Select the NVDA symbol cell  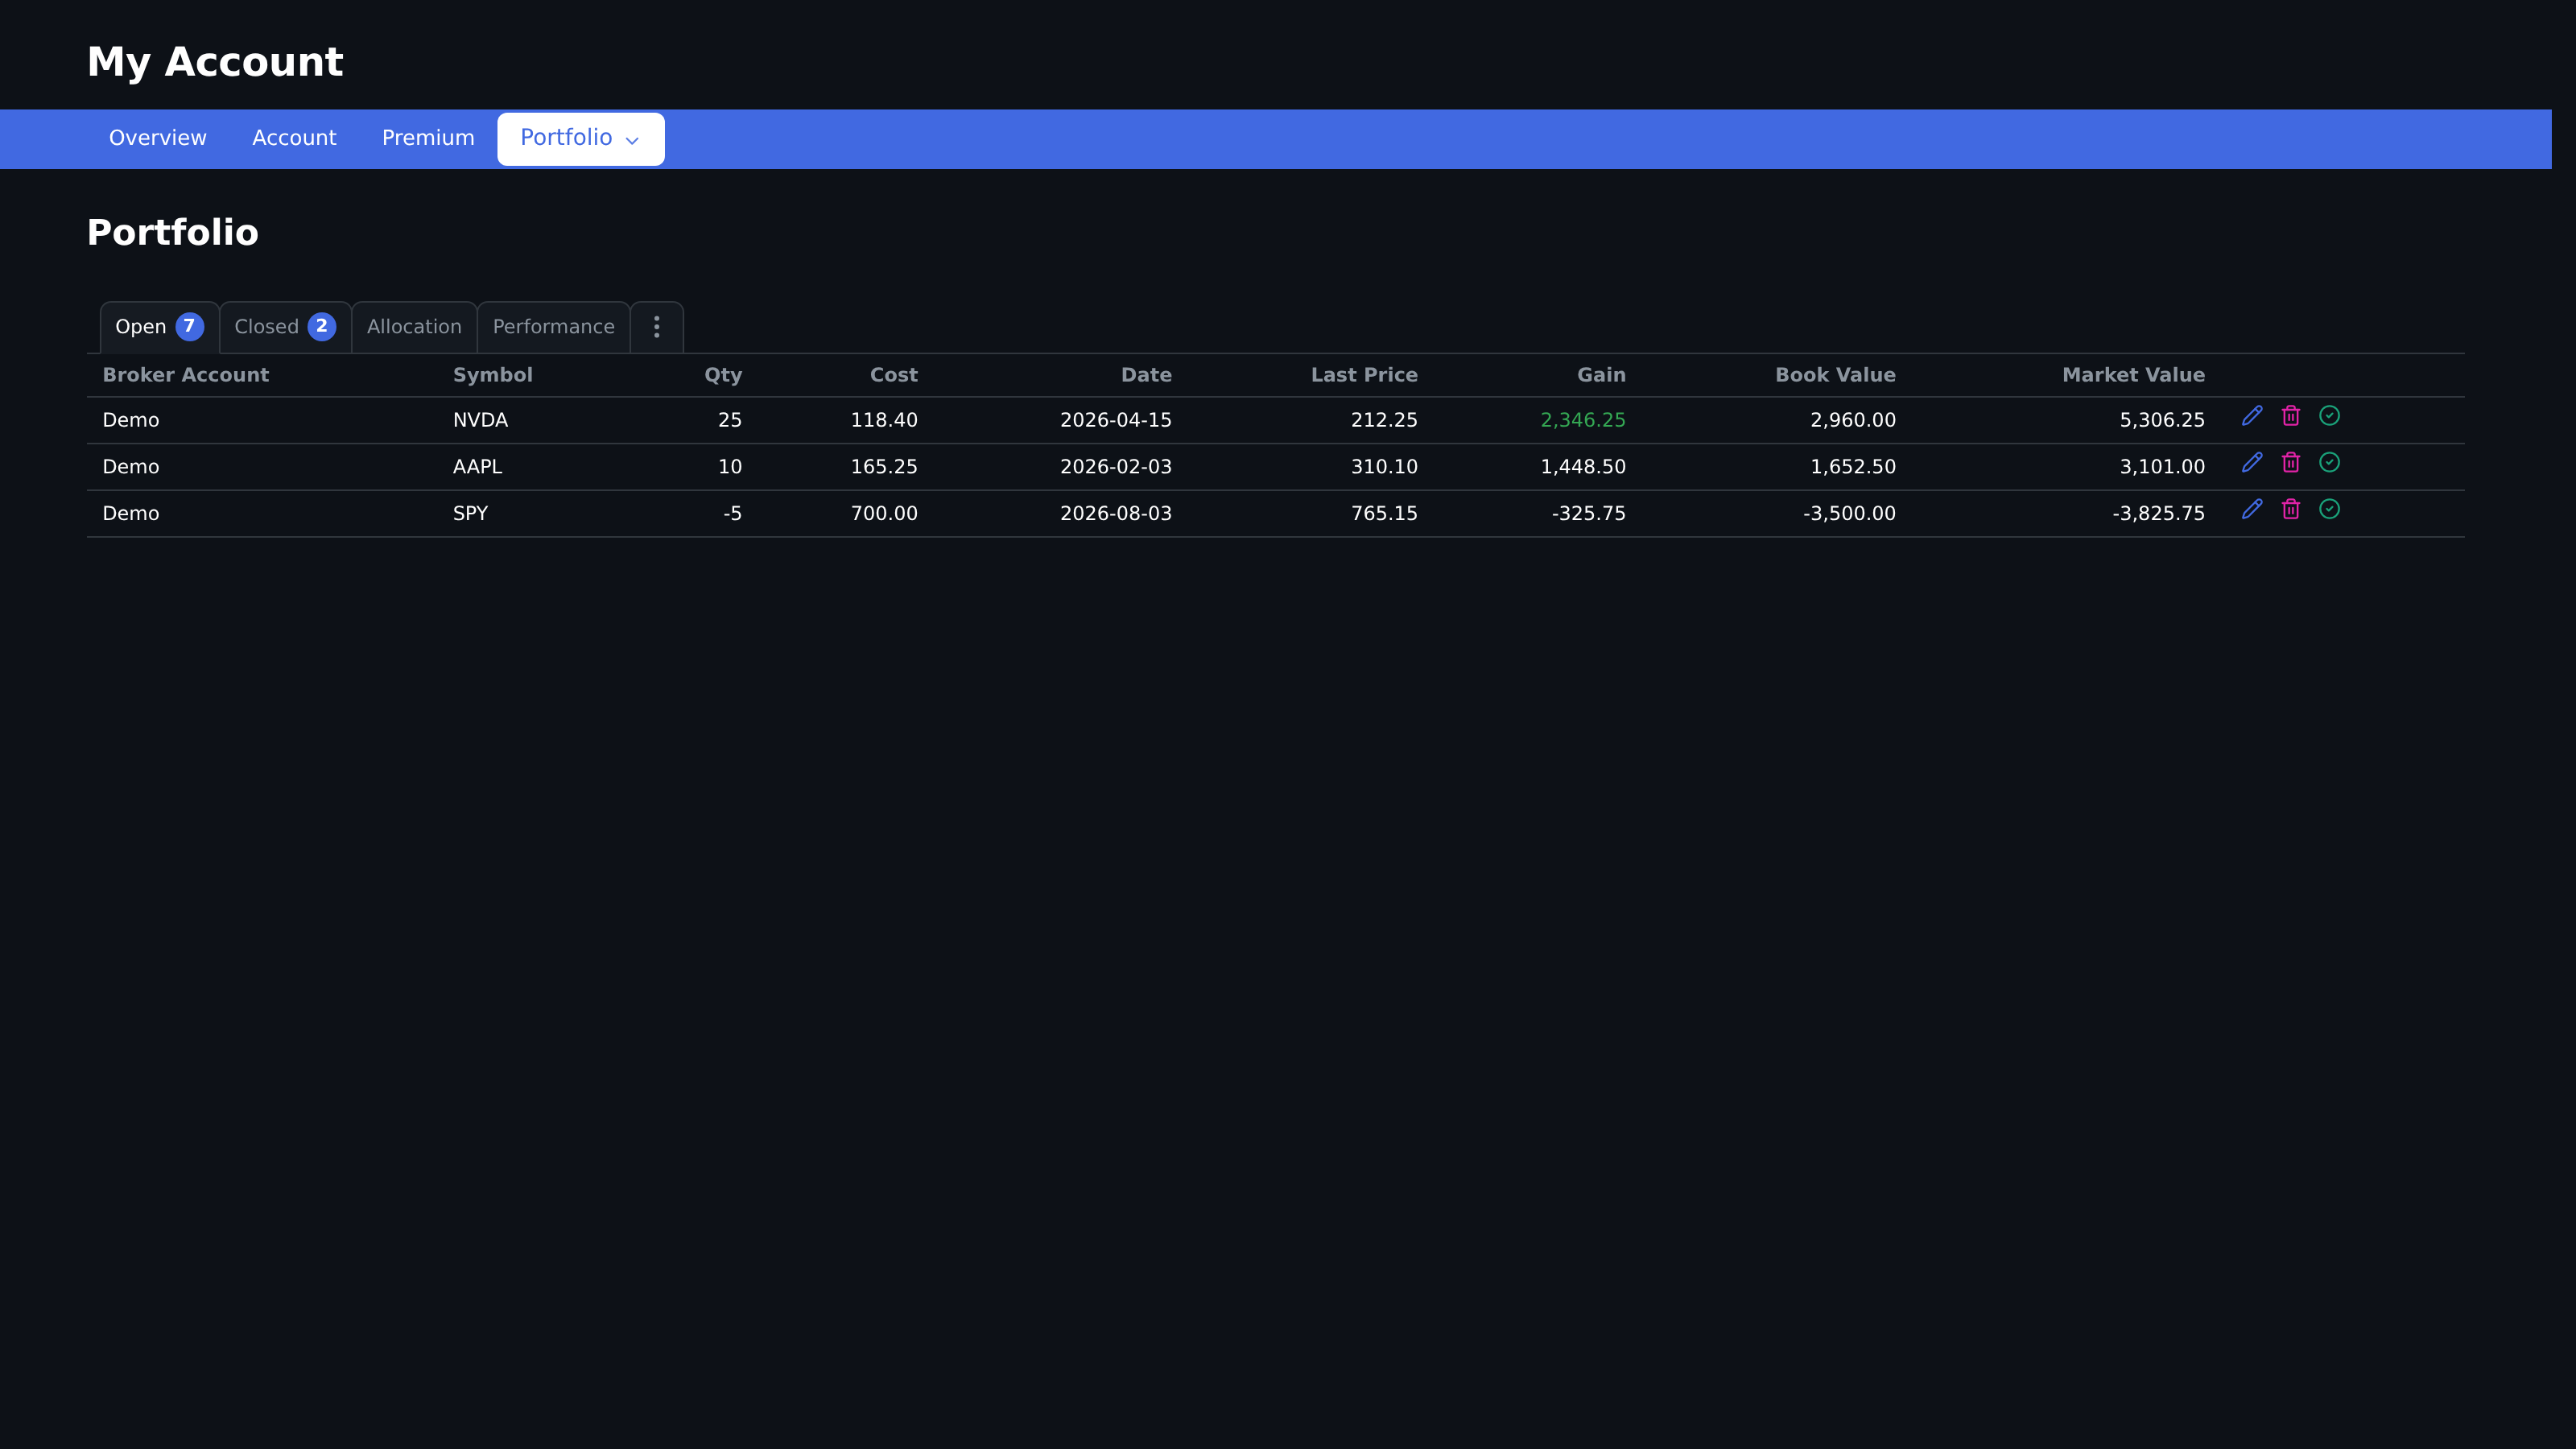point(481,420)
